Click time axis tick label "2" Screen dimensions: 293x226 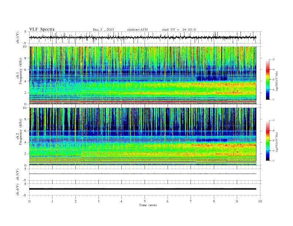tap(75, 201)
